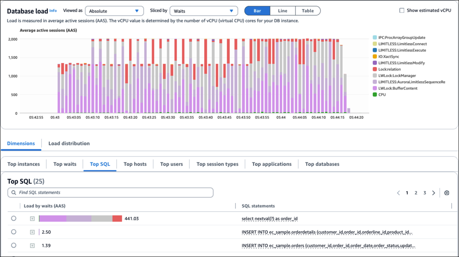Enable the Show estimated vCPU checkbox
Viewport: 459px width, 257px height.
click(x=403, y=10)
